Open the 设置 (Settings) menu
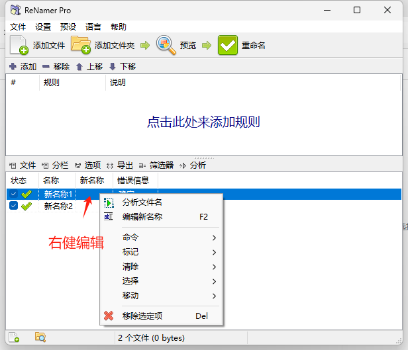The height and width of the screenshot is (350, 408). (x=43, y=26)
